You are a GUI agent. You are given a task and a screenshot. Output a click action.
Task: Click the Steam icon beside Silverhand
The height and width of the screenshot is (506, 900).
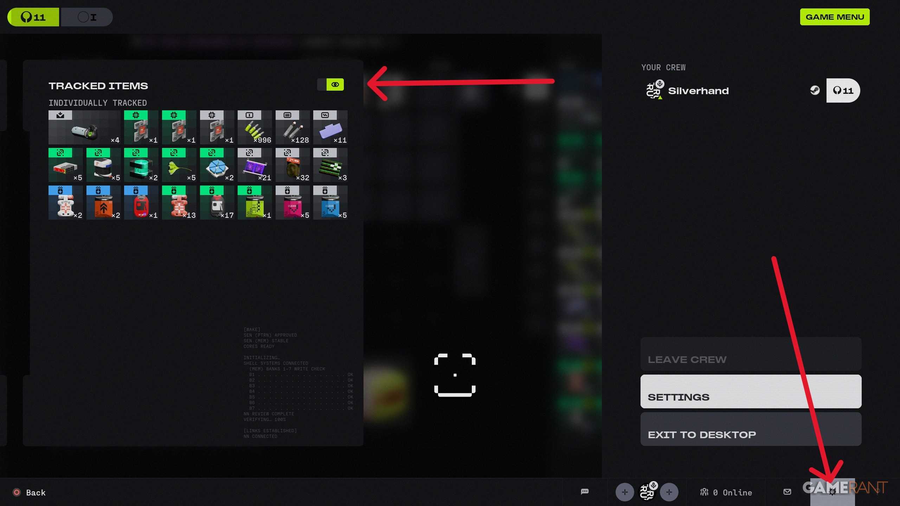(x=815, y=91)
